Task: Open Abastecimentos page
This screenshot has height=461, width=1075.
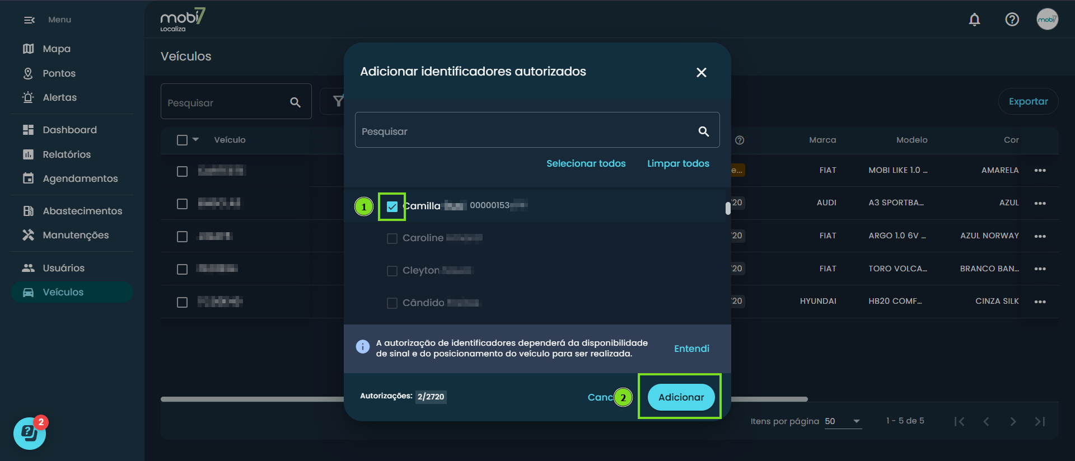Action: 72,211
